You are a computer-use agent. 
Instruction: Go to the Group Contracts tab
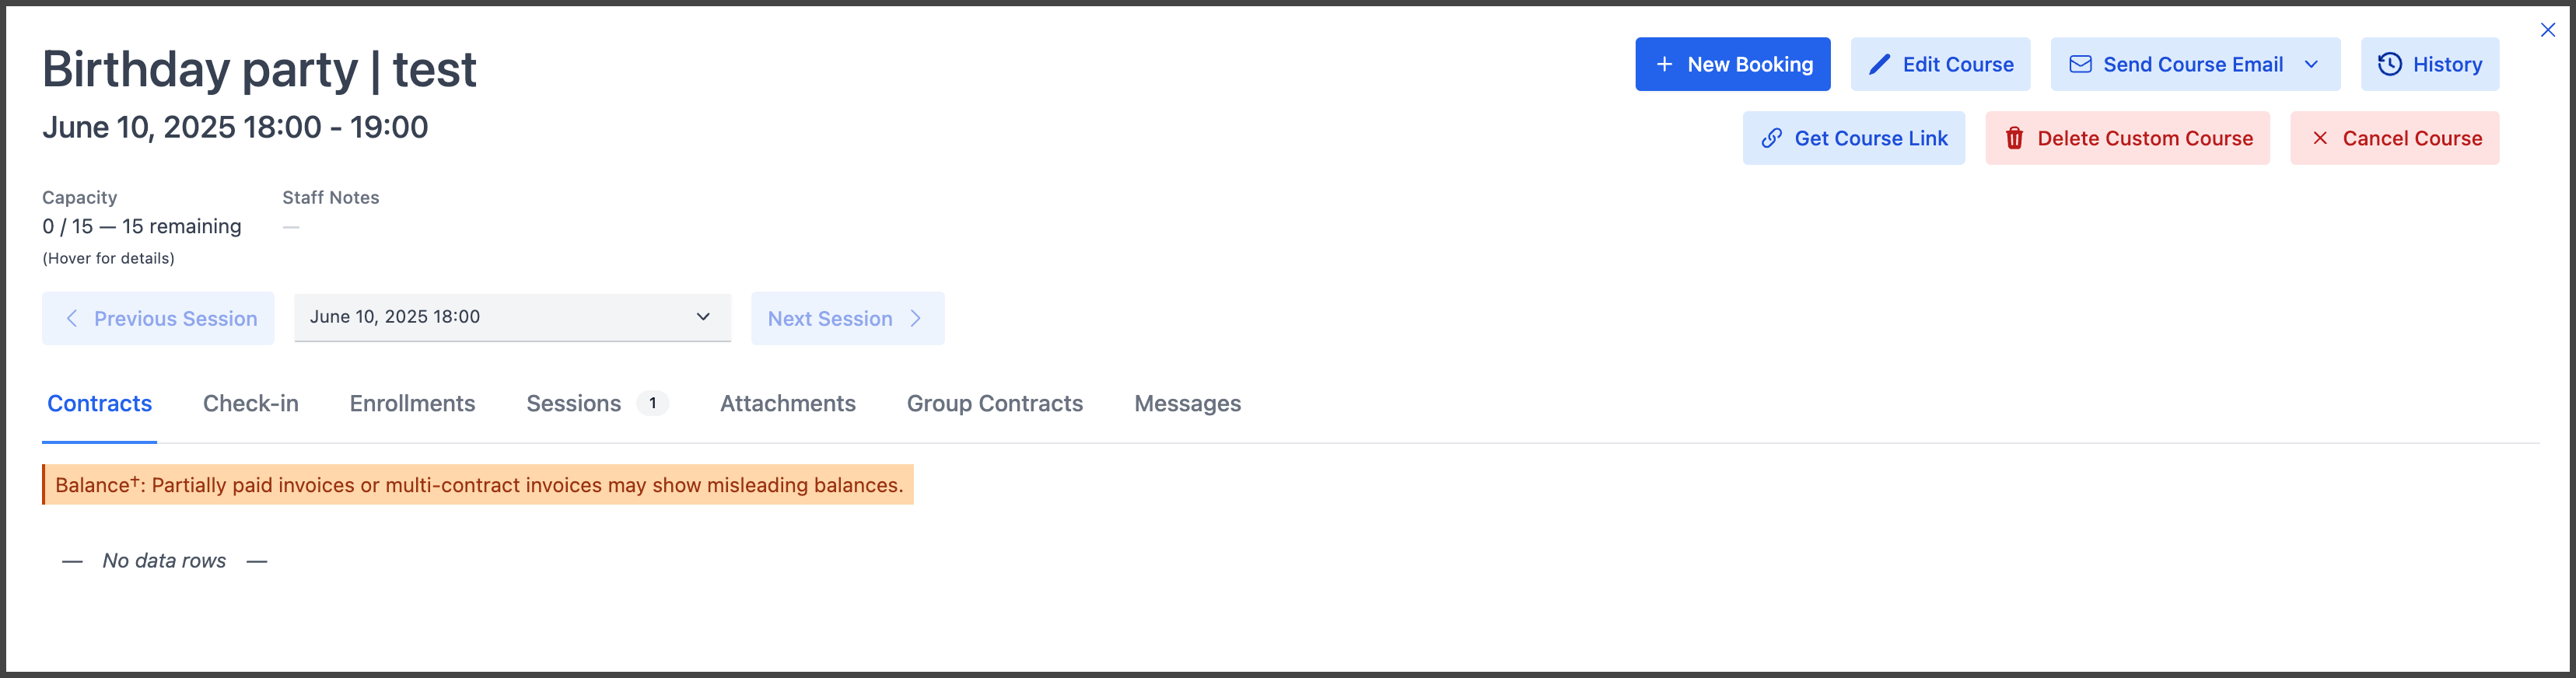[x=994, y=403]
